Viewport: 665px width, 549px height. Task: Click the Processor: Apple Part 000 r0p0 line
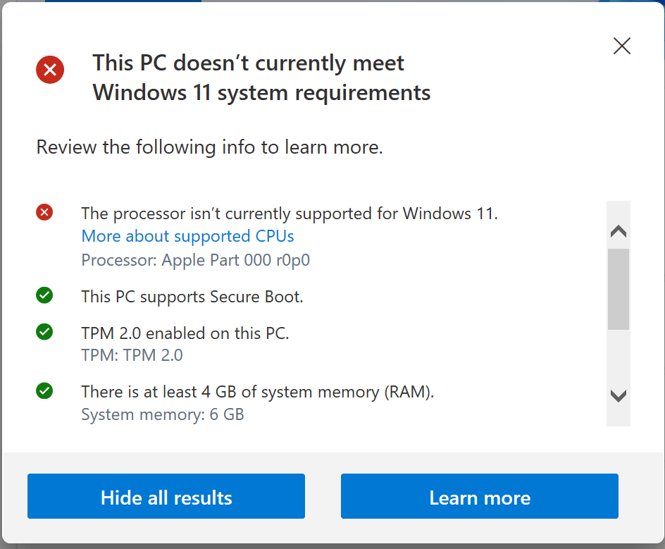point(195,260)
